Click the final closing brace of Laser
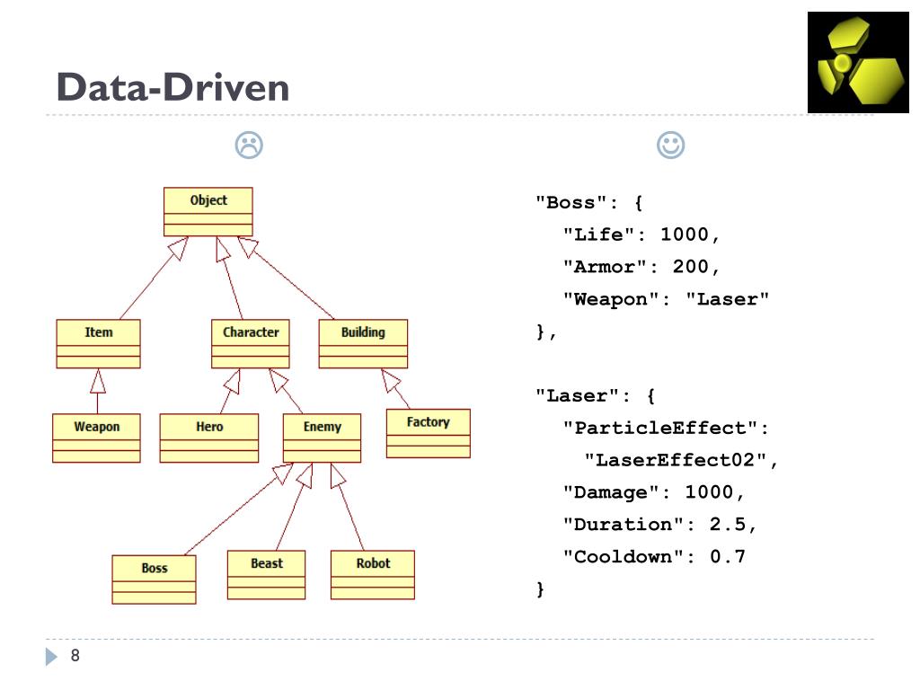 [540, 589]
